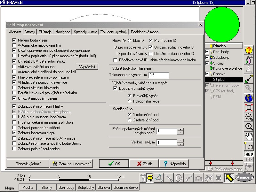
Task: Increase Počet opakovaných měření with up arrow
Action: [181, 129]
